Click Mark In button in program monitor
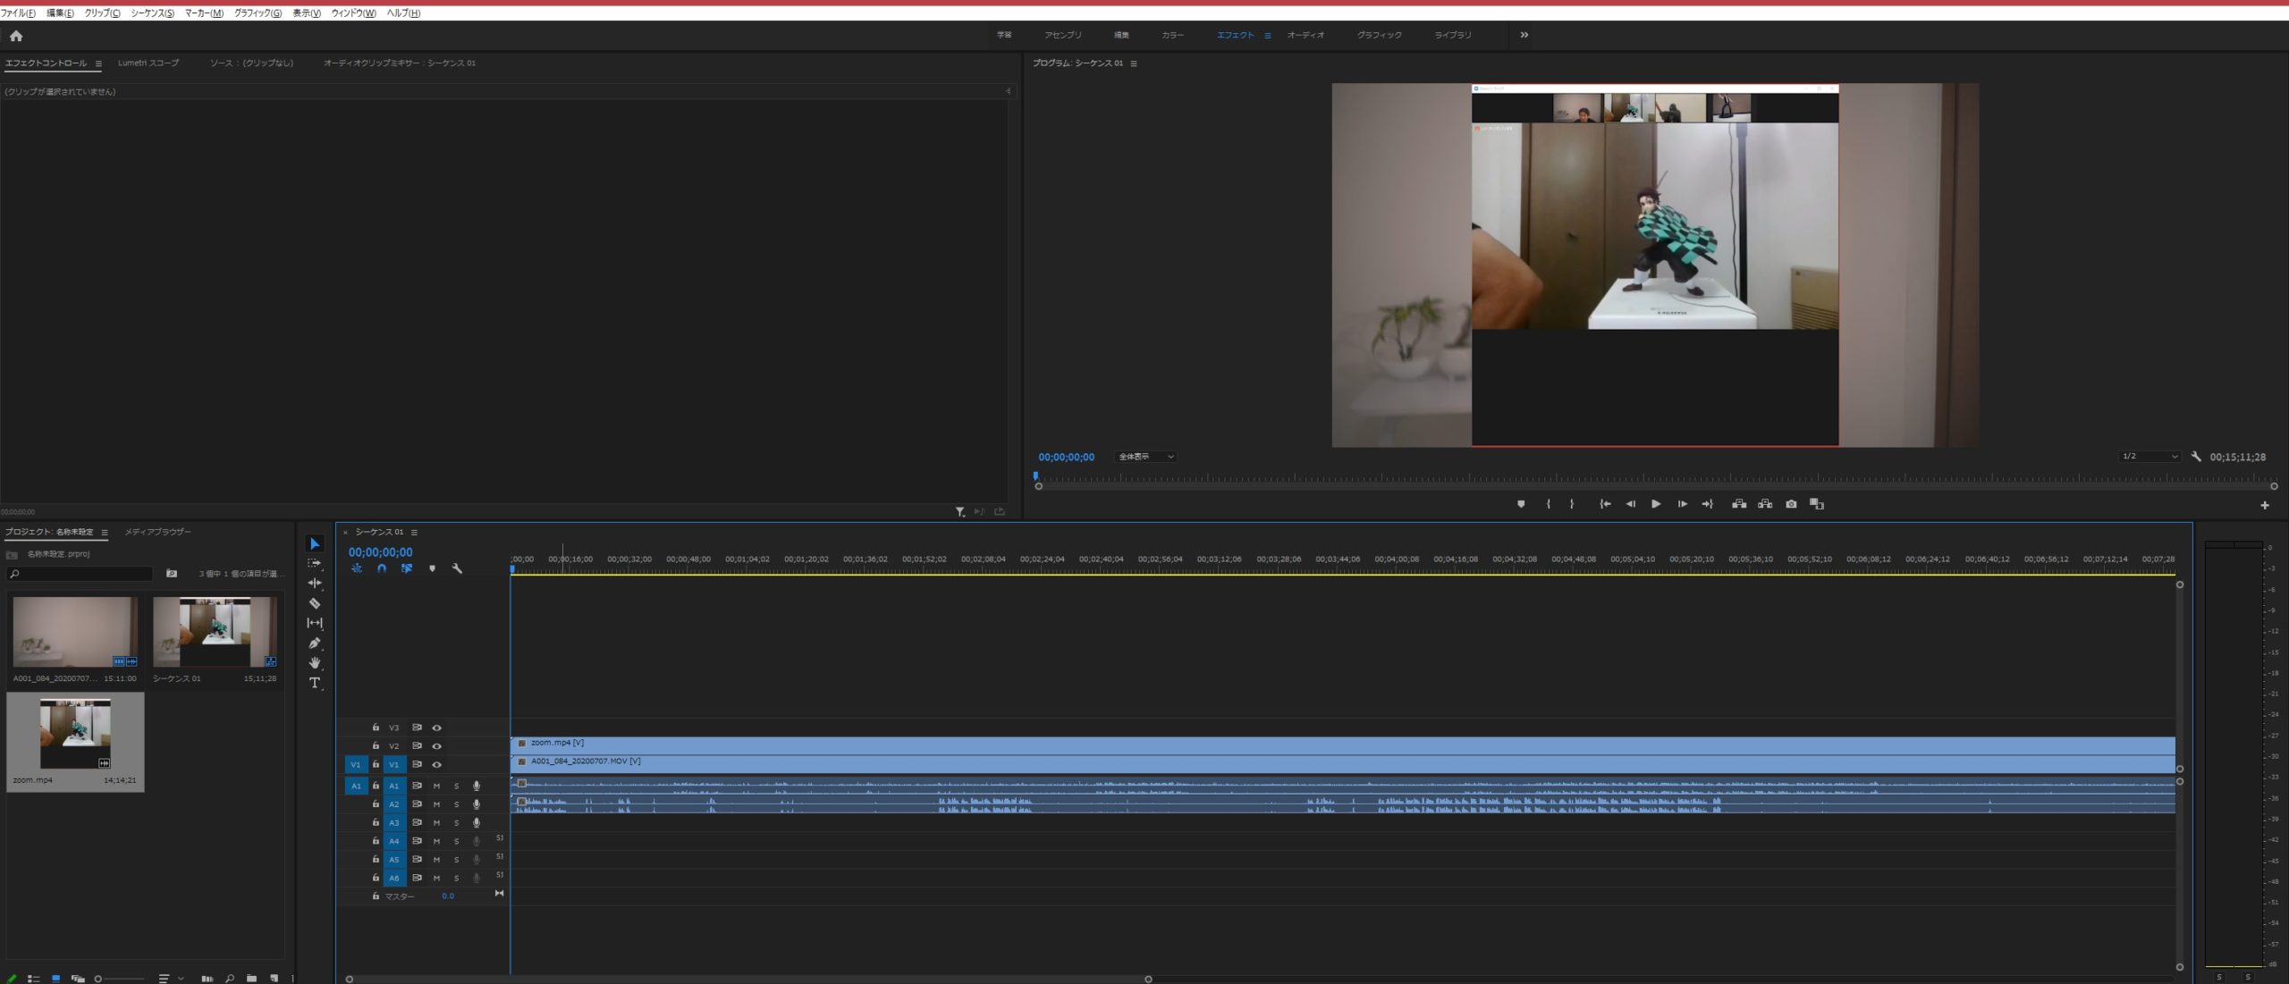Viewport: 2289px width, 984px height. 1548,504
